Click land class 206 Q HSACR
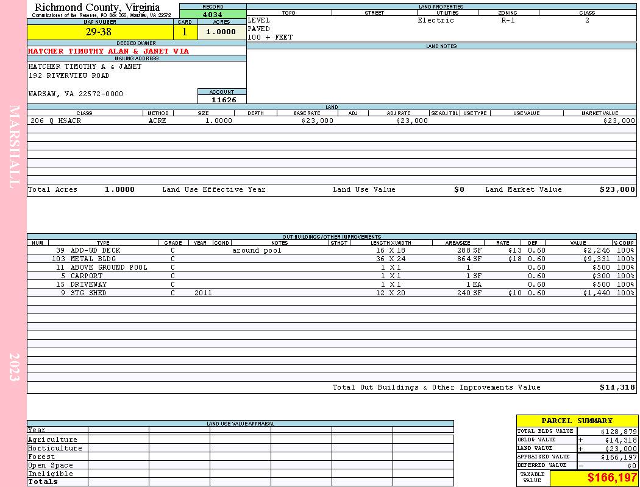Image resolution: width=640 pixels, height=487 pixels. pos(56,121)
